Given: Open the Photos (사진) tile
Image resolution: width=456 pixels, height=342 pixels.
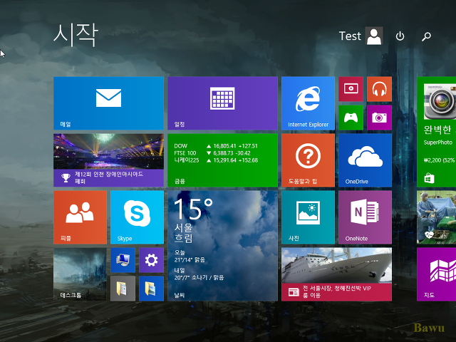Looking at the screenshot, I should coord(308,217).
